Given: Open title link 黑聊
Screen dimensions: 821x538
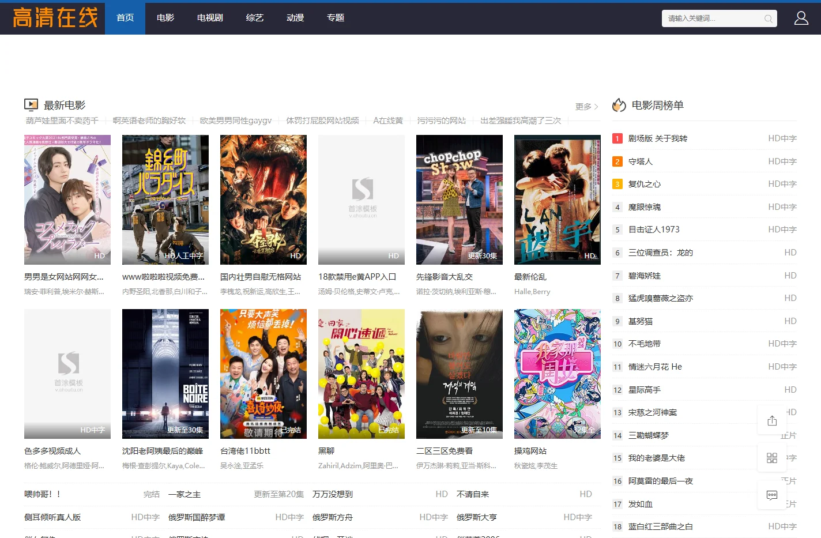Looking at the screenshot, I should pos(326,451).
